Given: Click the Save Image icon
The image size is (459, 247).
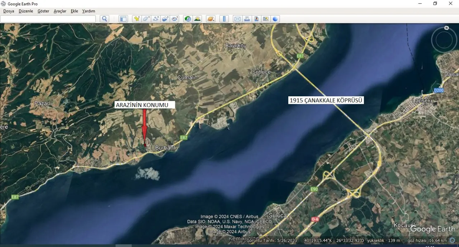Looking at the screenshot, I should 256,19.
